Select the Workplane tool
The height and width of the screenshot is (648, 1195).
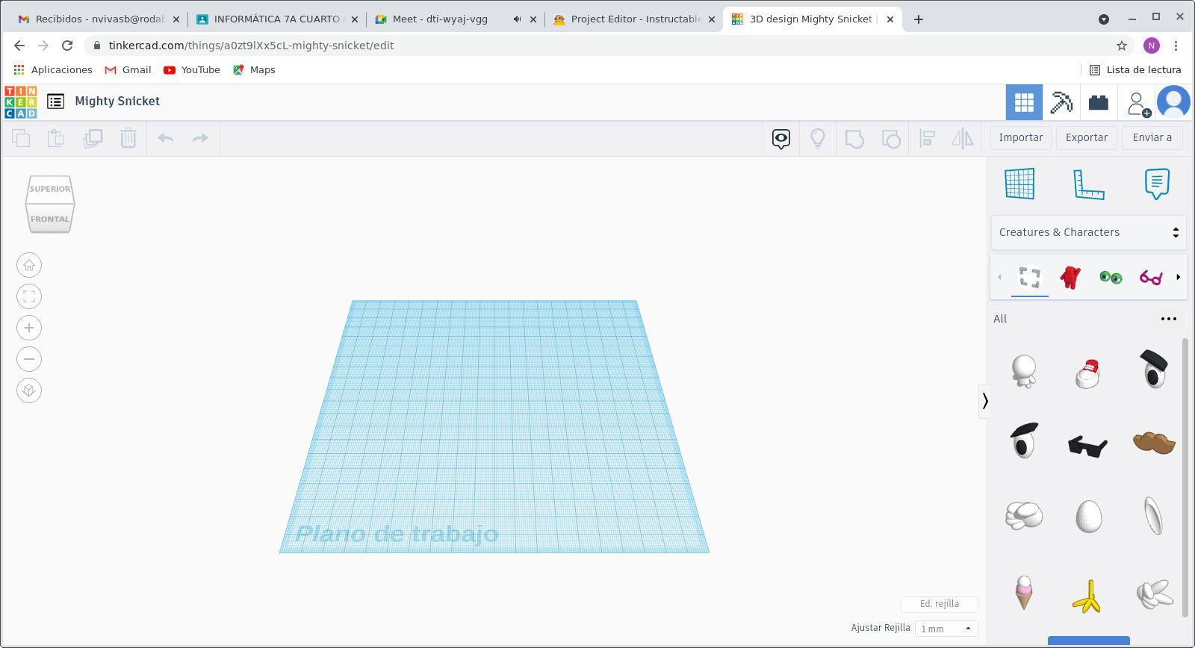[1019, 184]
